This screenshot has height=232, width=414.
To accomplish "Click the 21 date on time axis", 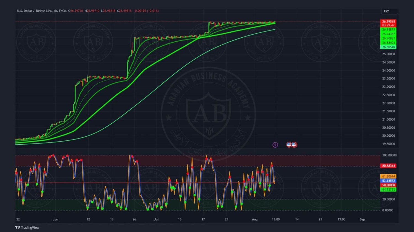I will pos(320,219).
